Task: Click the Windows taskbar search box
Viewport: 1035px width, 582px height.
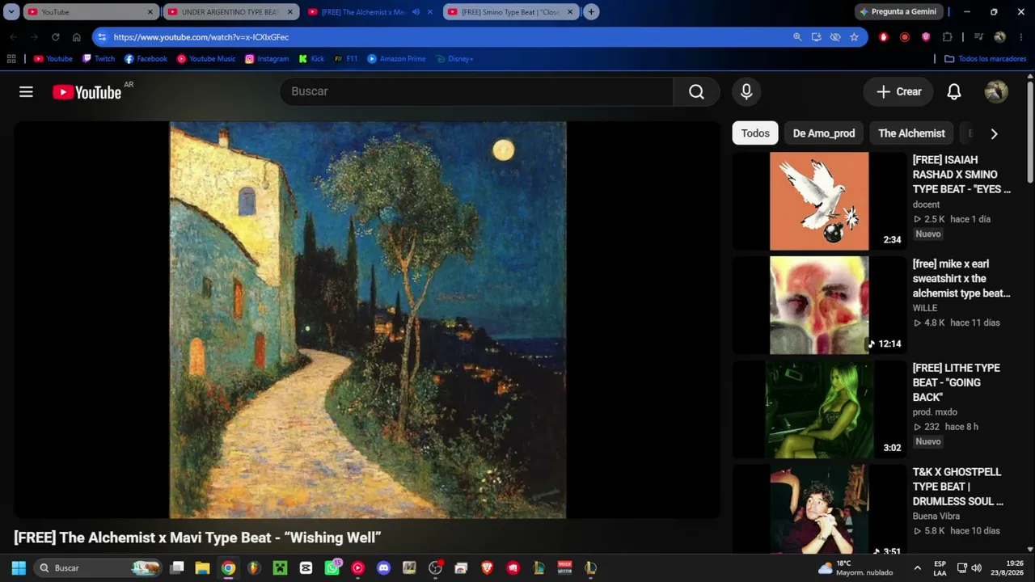Action: (98, 568)
